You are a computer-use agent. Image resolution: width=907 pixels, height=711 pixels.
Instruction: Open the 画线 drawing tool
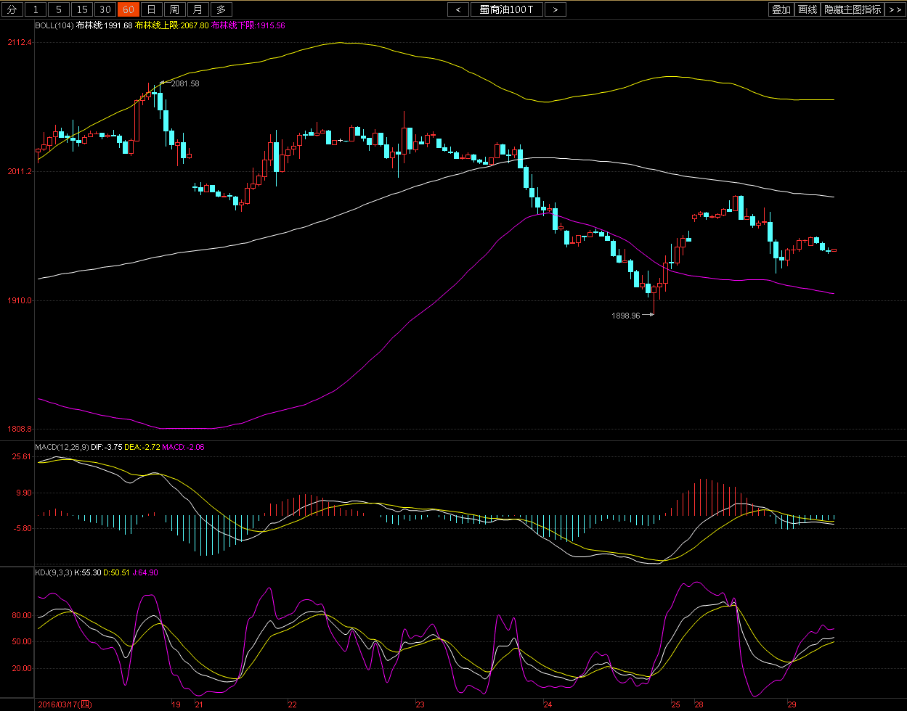click(x=808, y=9)
